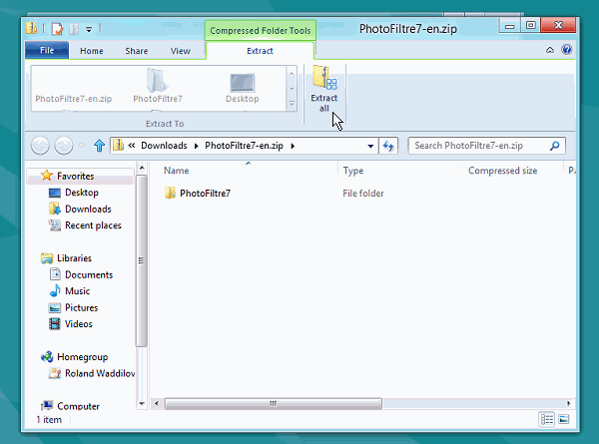Screen dimensions: 599x444
Task: Sort by the Type column header
Action: pos(353,171)
